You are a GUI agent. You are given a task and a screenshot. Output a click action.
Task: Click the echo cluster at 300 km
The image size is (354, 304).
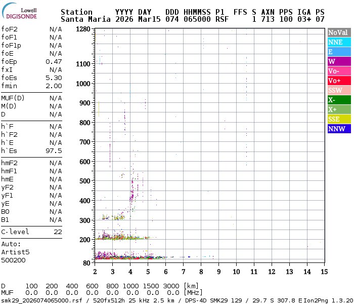(113, 217)
